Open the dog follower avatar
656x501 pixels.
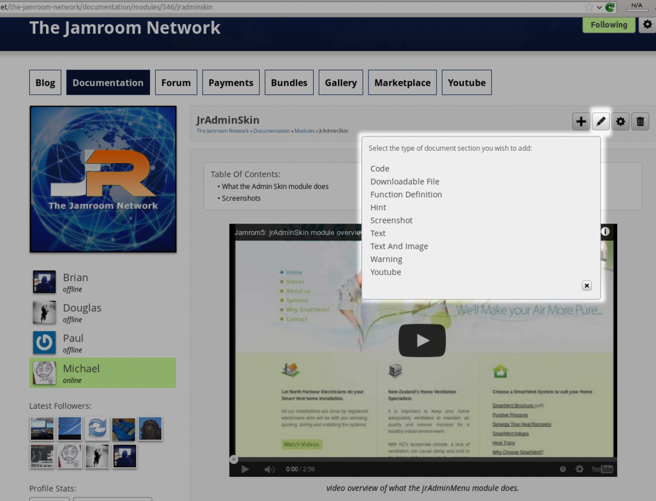151,429
